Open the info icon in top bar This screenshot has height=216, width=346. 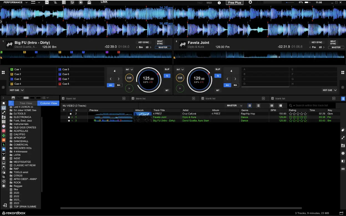219,2
